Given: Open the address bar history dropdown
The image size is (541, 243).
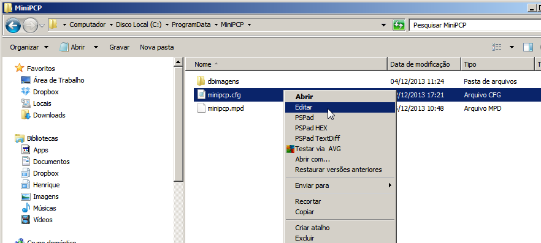Looking at the screenshot, I should (x=383, y=25).
